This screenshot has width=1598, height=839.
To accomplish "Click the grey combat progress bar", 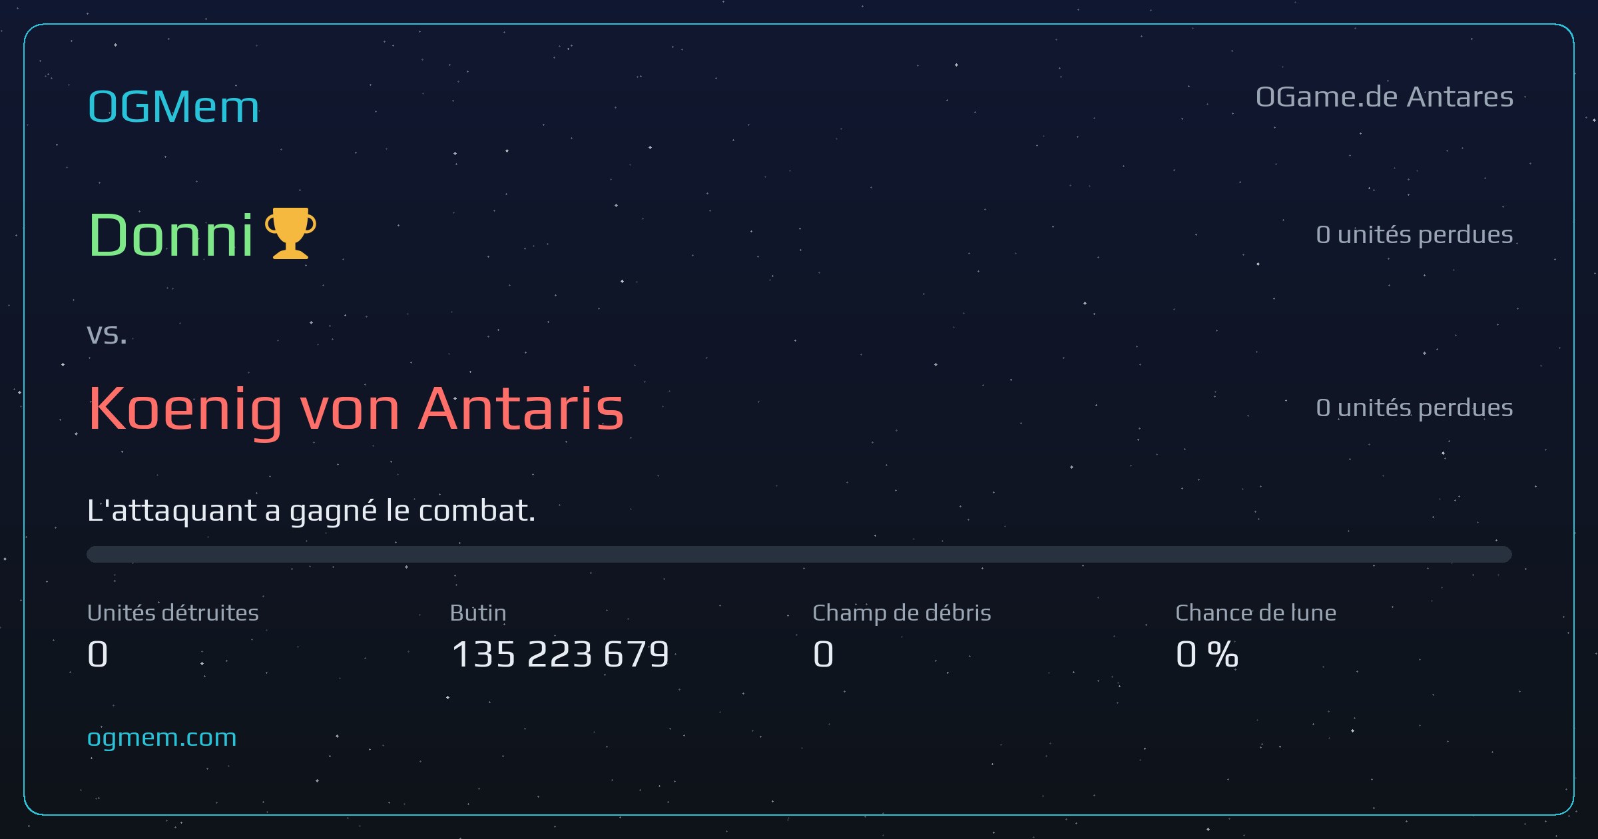I will (x=799, y=554).
